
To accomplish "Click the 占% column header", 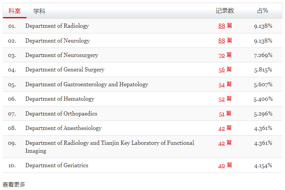I will pyautogui.click(x=263, y=11).
